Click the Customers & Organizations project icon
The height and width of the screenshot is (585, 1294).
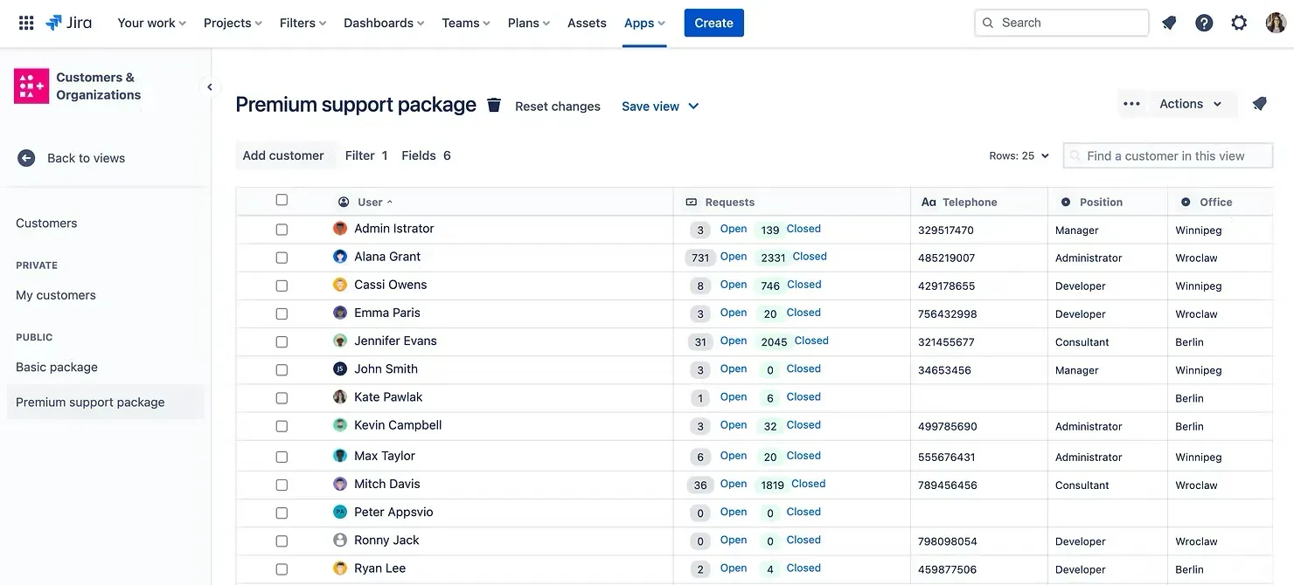tap(31, 86)
